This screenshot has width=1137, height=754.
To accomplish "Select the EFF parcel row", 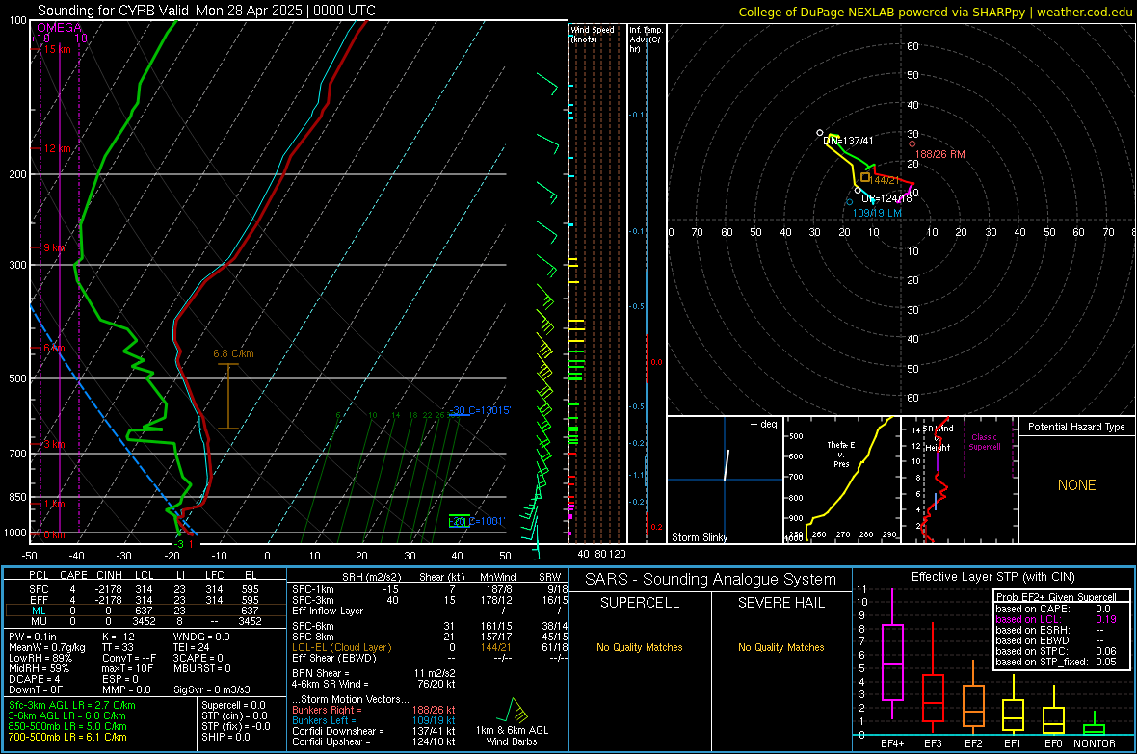I will pyautogui.click(x=145, y=600).
